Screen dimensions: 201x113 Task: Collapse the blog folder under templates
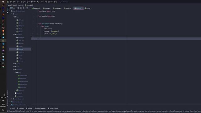click(15, 73)
